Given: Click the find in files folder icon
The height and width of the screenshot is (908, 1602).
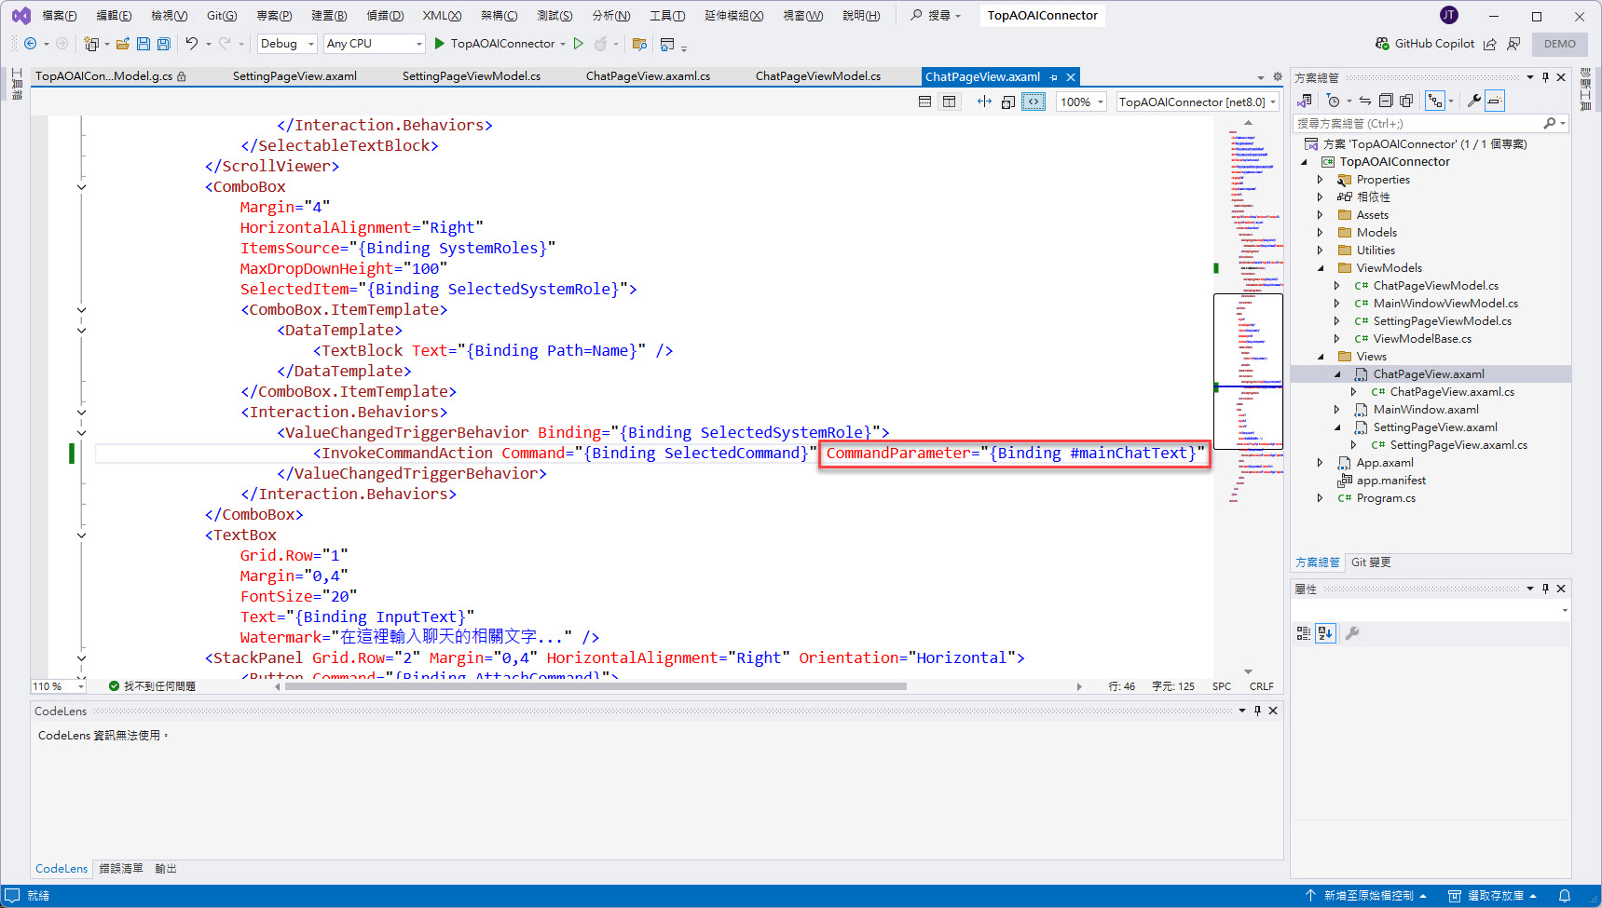Looking at the screenshot, I should 639,44.
